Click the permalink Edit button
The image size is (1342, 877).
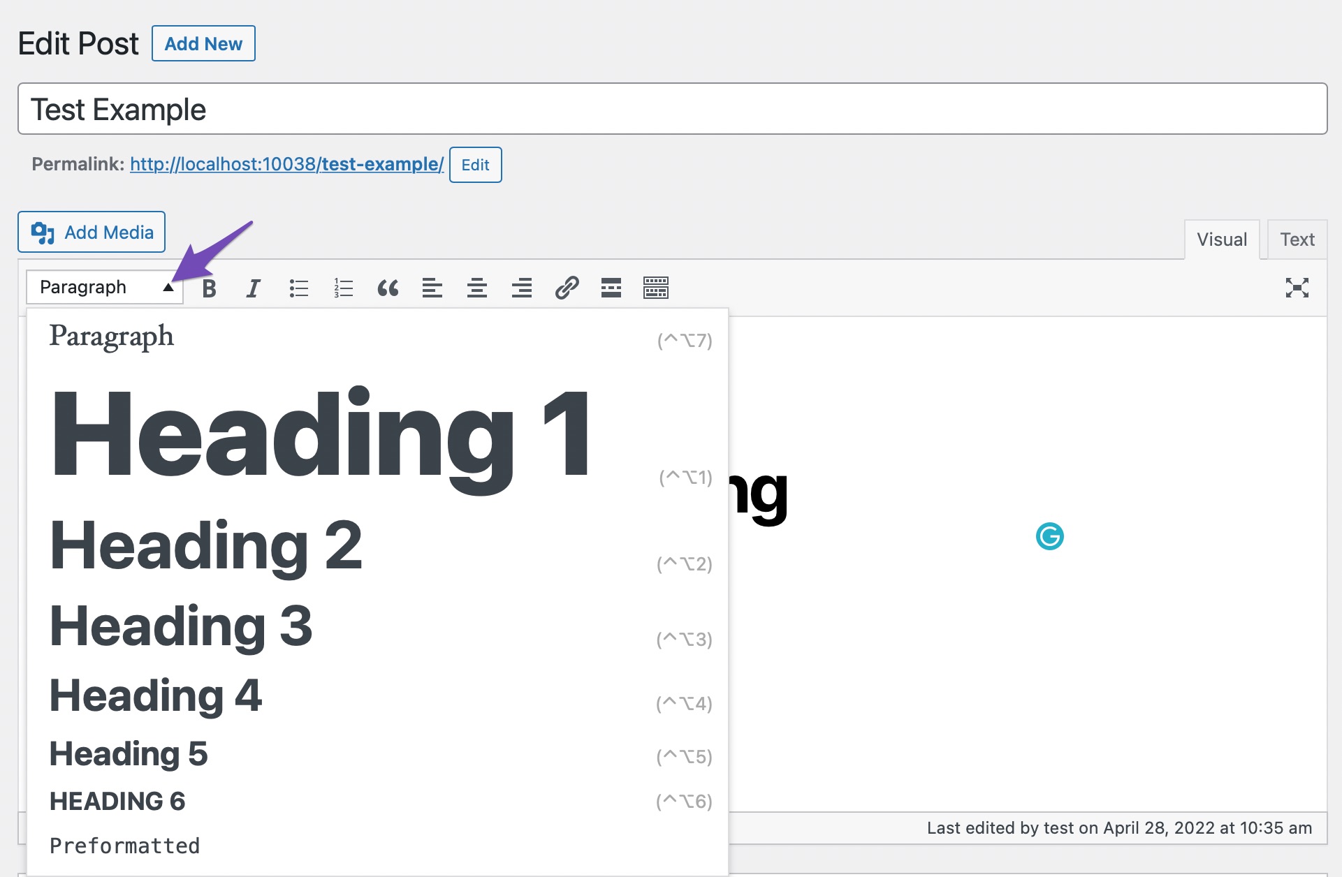tap(476, 163)
